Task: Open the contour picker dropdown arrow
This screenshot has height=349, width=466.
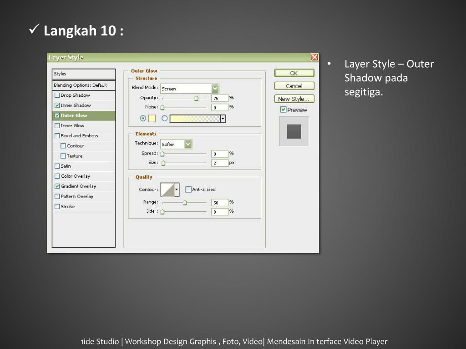Action: (177, 189)
